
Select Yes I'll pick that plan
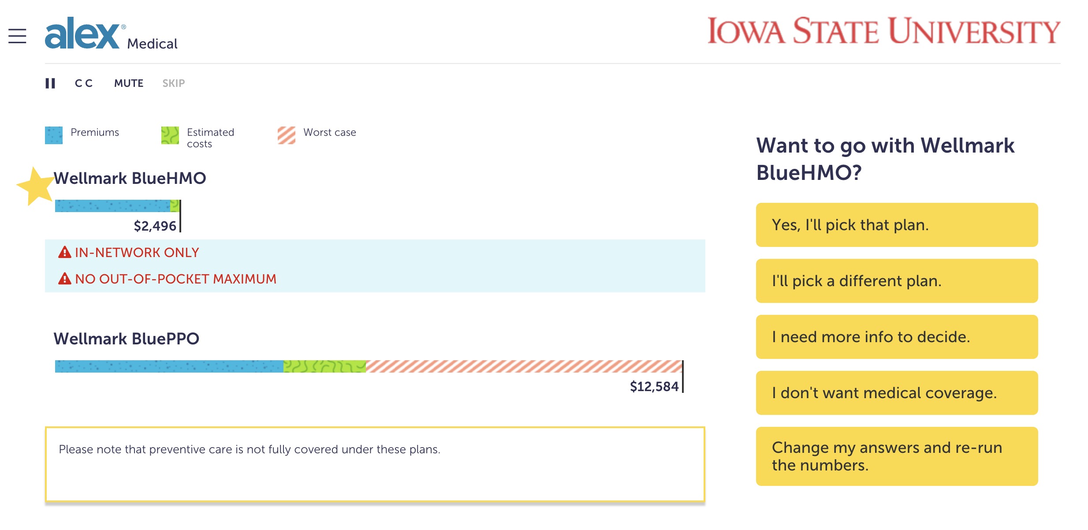(896, 225)
